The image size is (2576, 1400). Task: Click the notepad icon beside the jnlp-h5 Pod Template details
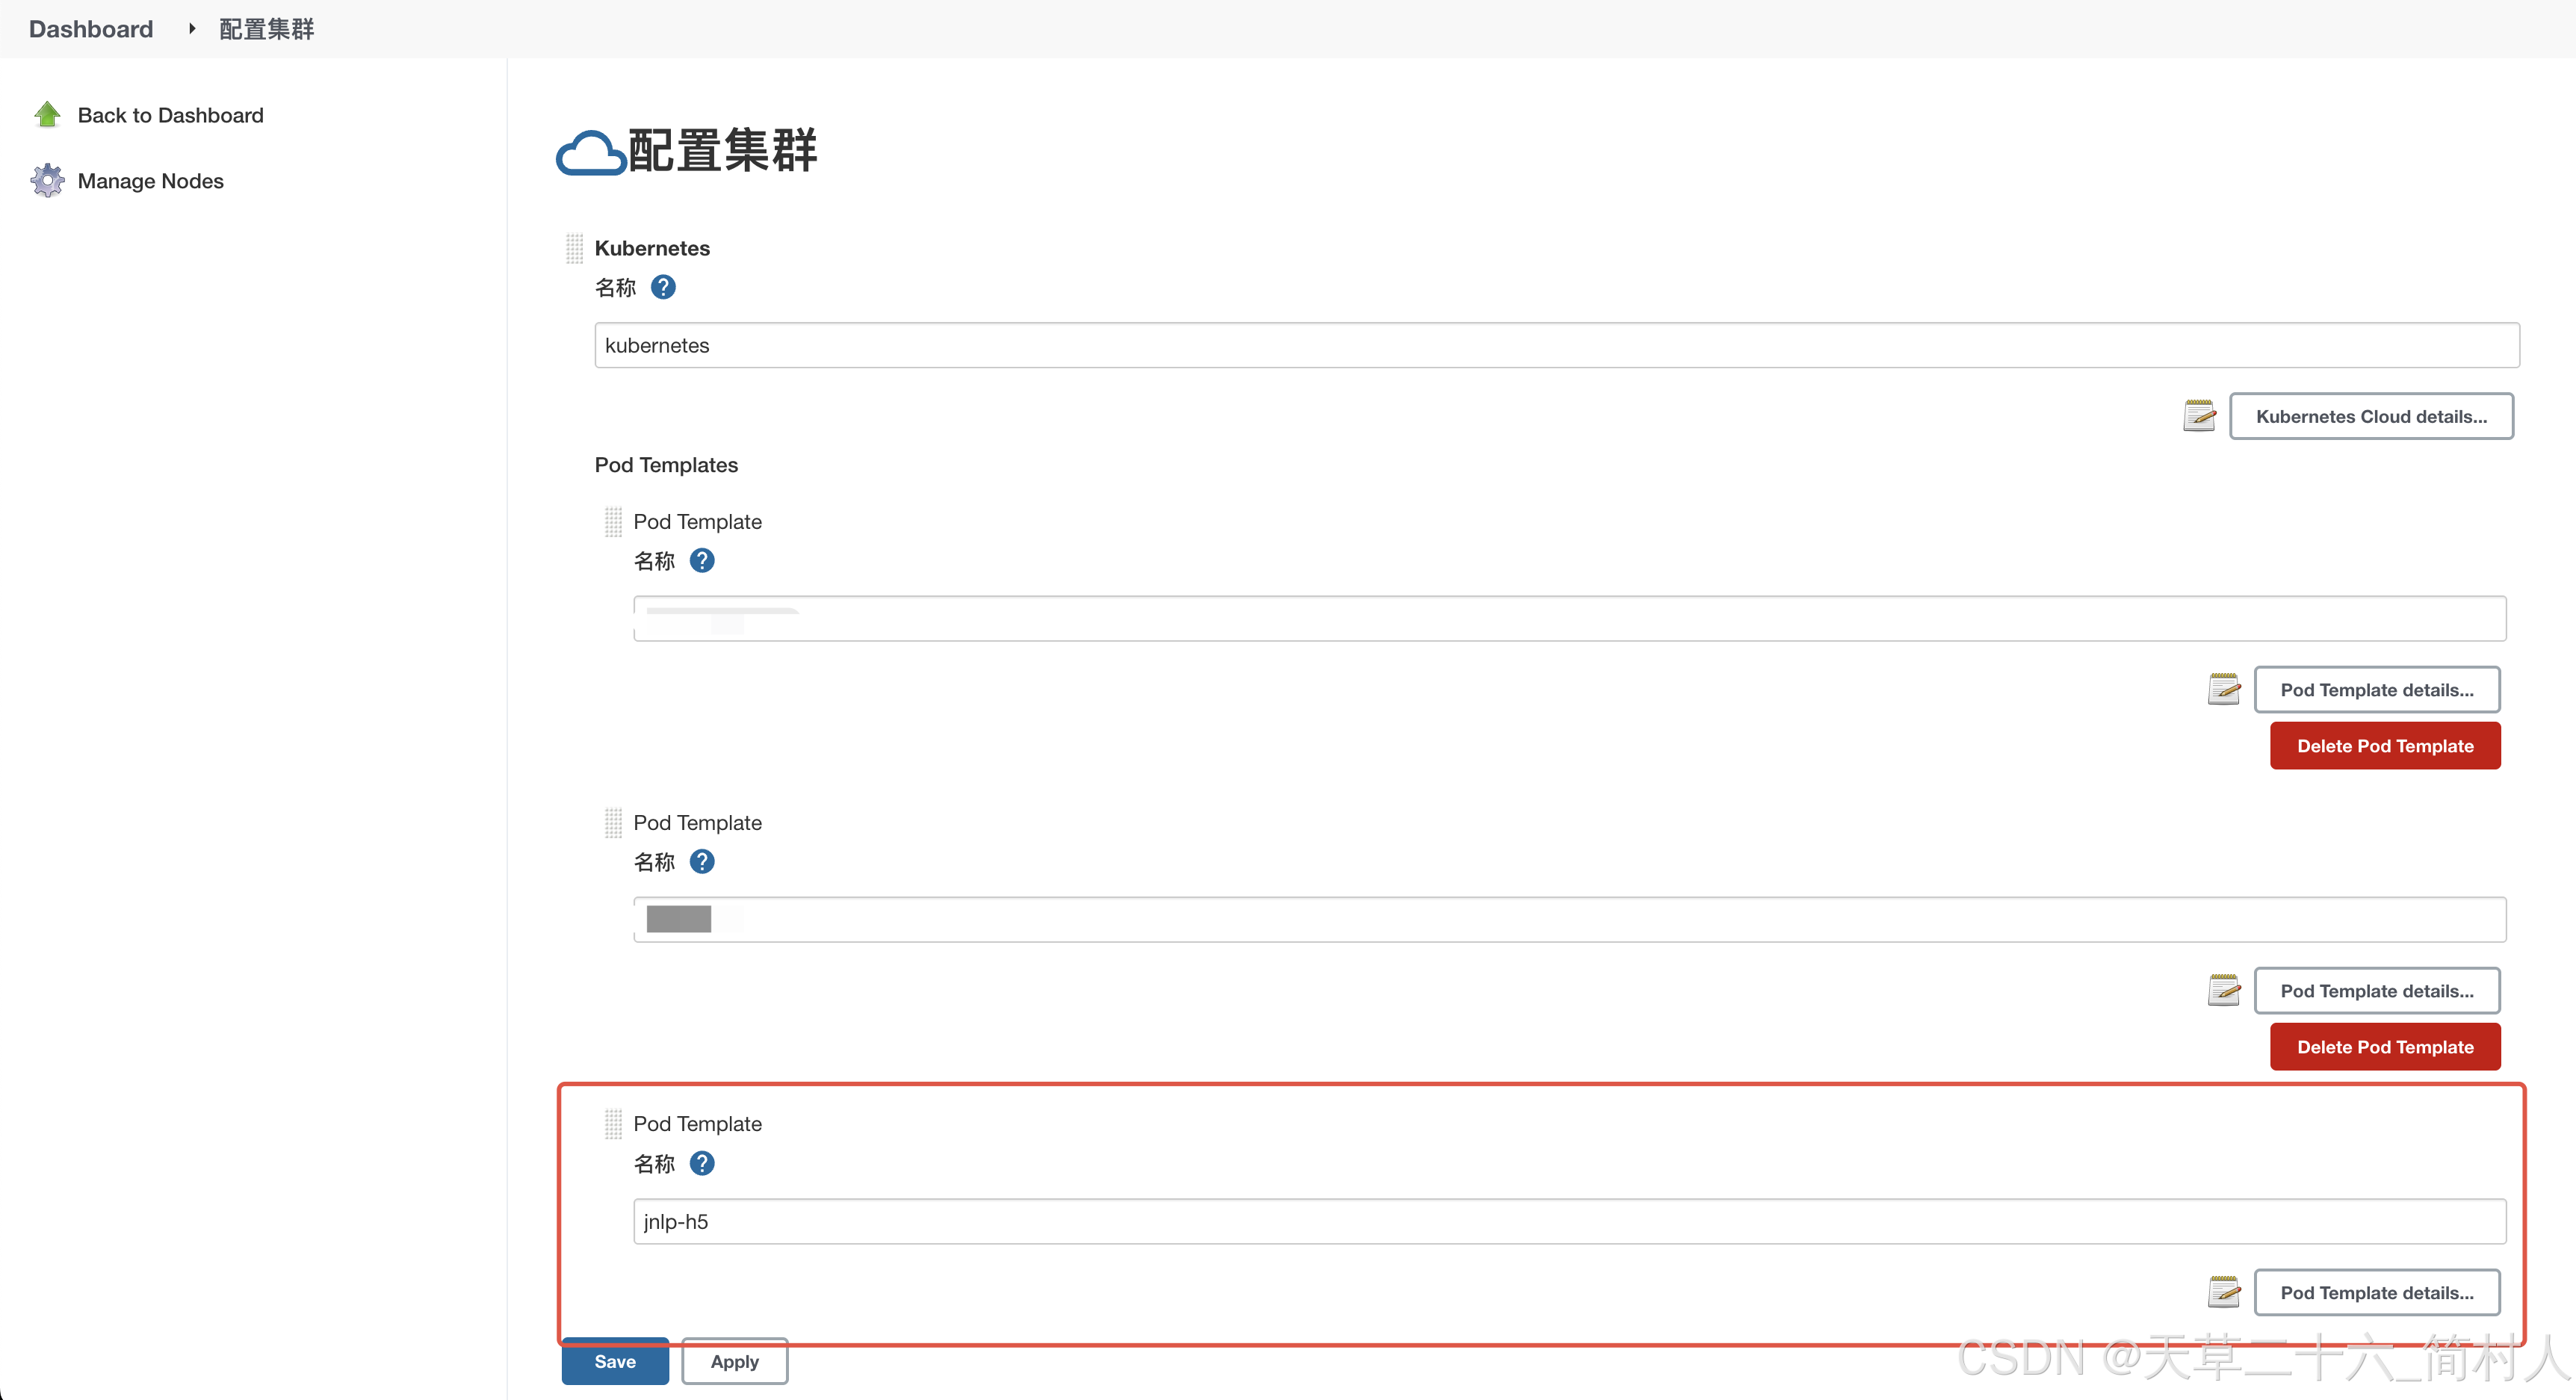tap(2224, 1292)
